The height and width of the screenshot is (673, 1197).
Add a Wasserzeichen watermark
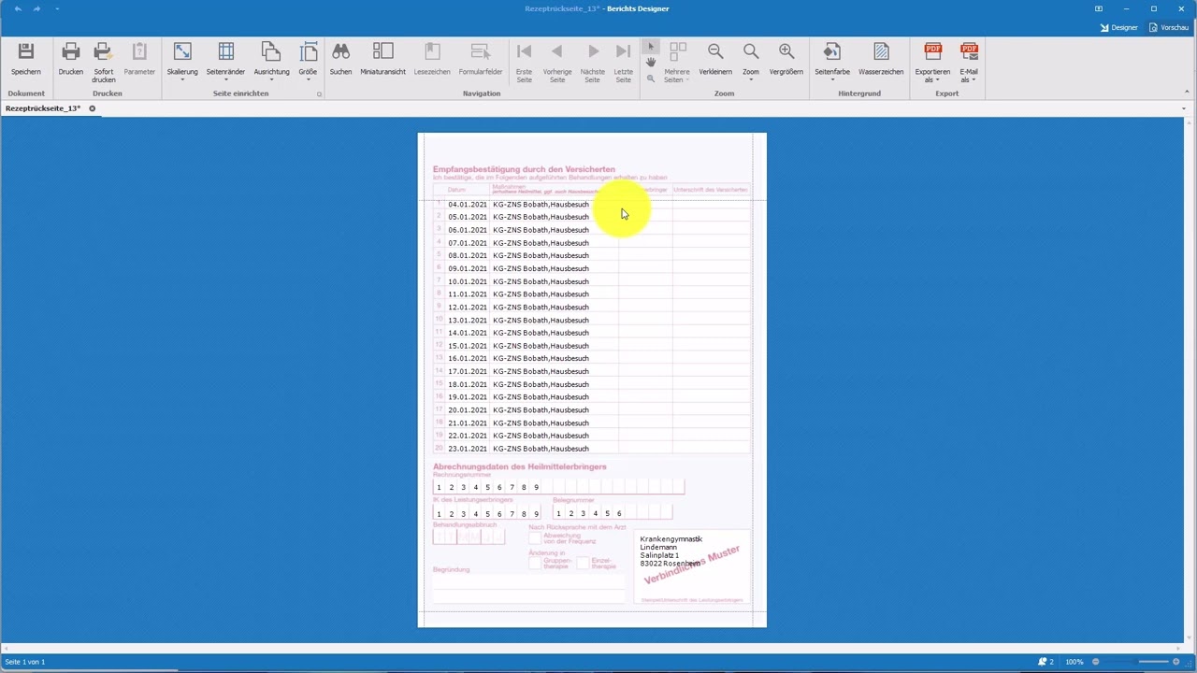(880, 52)
